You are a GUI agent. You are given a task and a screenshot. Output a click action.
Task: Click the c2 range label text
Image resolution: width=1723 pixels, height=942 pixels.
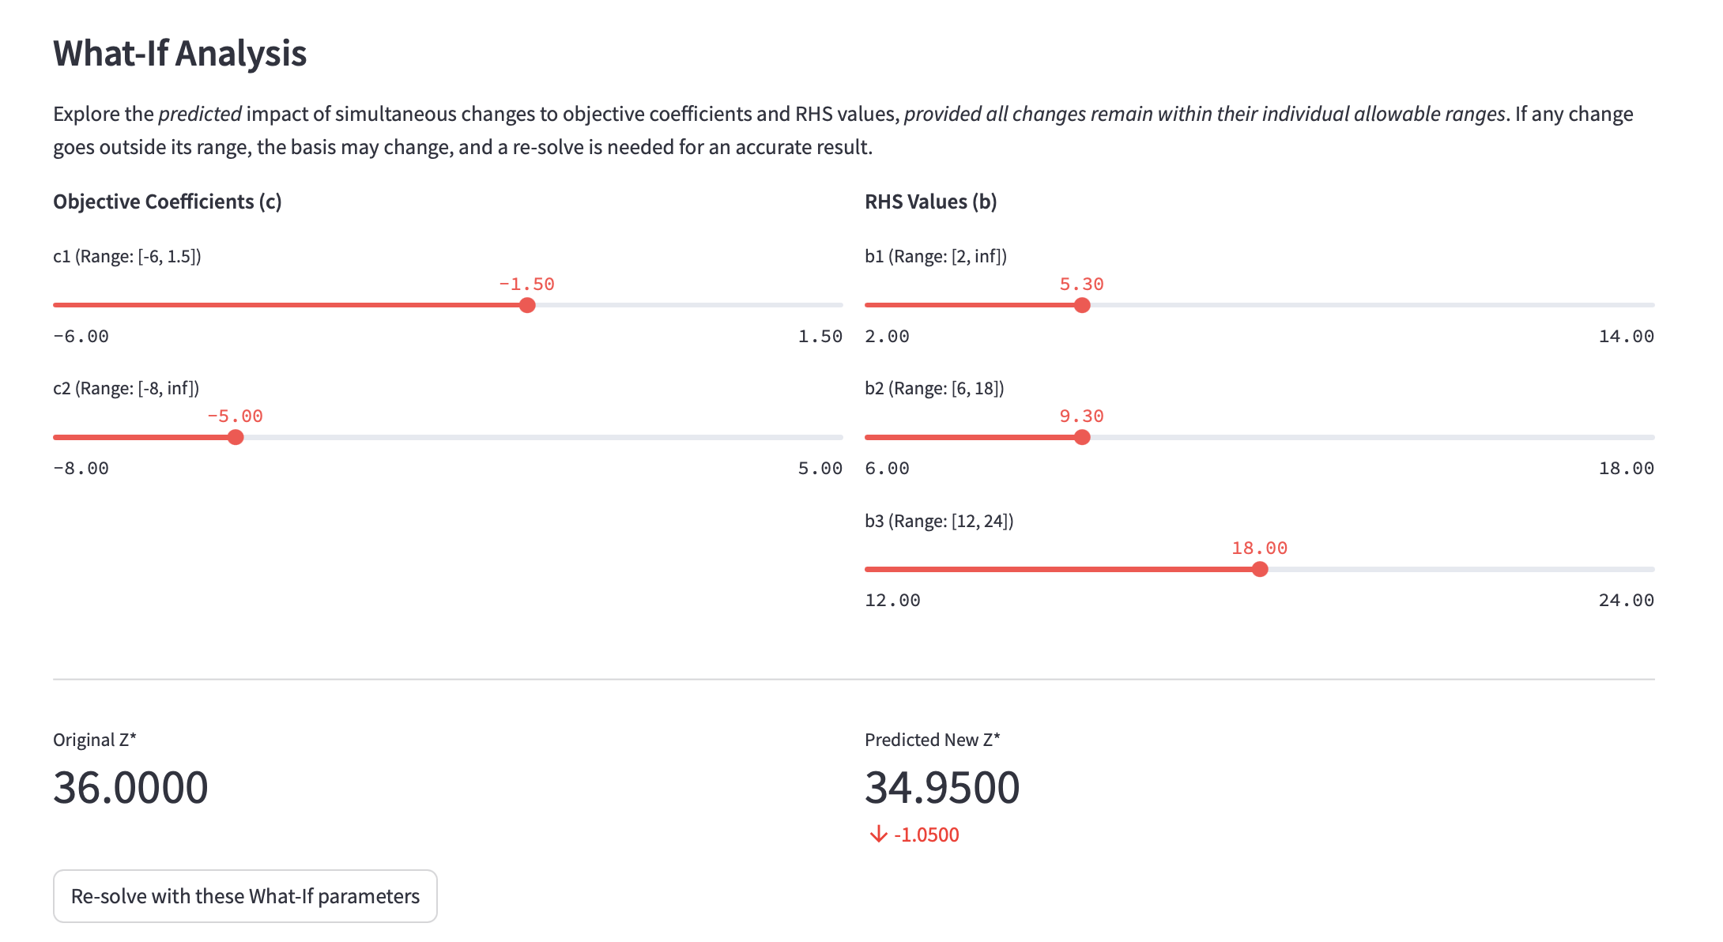click(x=126, y=388)
